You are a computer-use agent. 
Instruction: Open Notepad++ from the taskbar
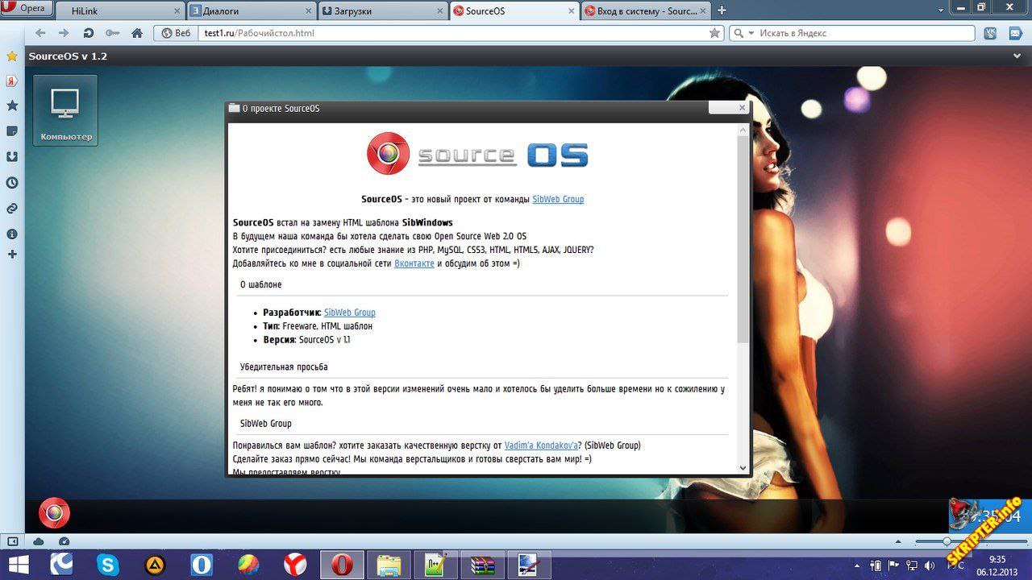pyautogui.click(x=435, y=565)
